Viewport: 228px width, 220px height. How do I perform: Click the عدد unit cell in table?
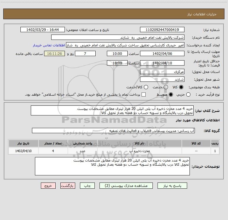[82, 151]
